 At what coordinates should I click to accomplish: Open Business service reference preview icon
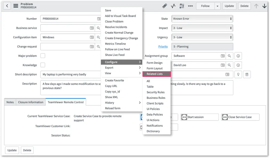pos(92,28)
